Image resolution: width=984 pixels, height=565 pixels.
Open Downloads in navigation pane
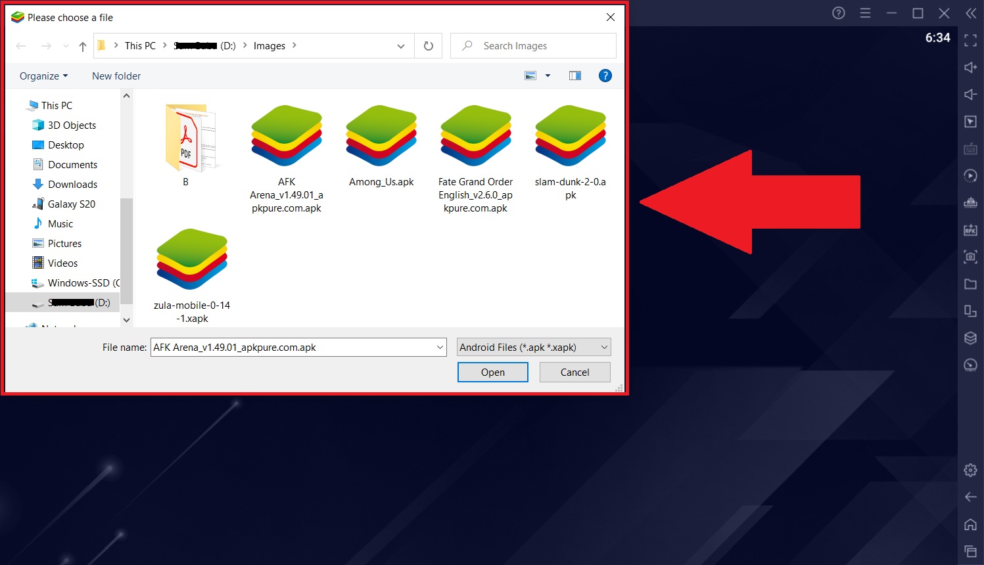tap(72, 185)
